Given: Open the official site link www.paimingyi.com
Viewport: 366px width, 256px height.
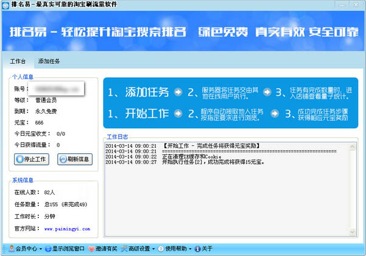Looking at the screenshot, I should click(x=67, y=229).
